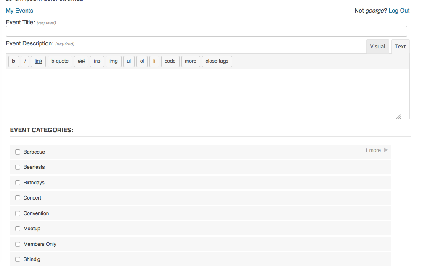Insert a link using the link button
This screenshot has height=272, width=422.
click(38, 61)
